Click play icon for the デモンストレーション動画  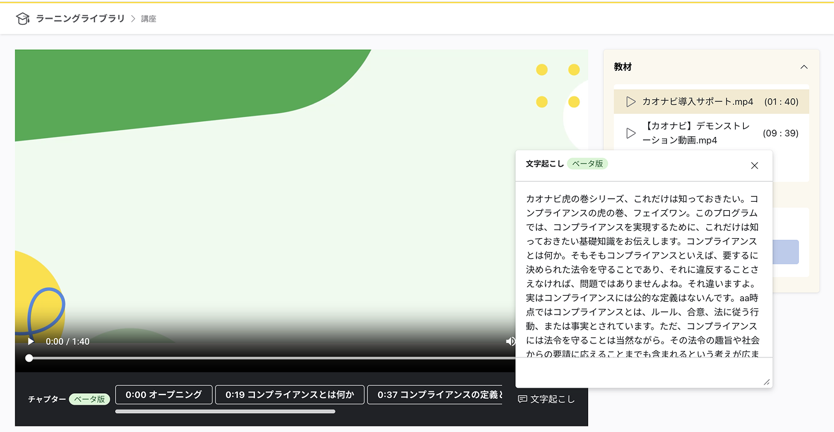click(x=630, y=133)
